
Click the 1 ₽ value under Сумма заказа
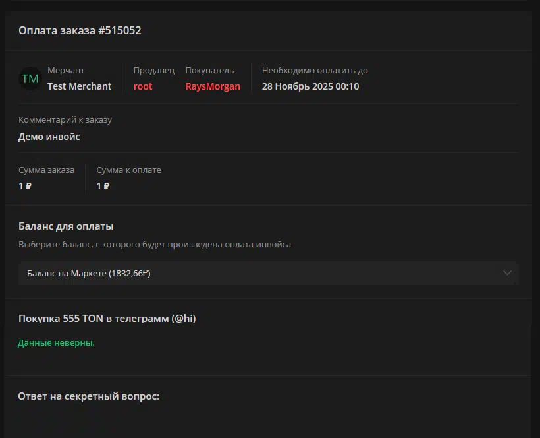[x=25, y=186]
